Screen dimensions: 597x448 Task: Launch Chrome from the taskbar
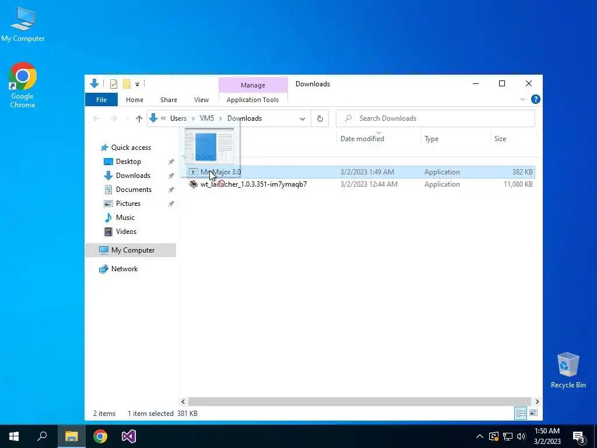(x=100, y=436)
